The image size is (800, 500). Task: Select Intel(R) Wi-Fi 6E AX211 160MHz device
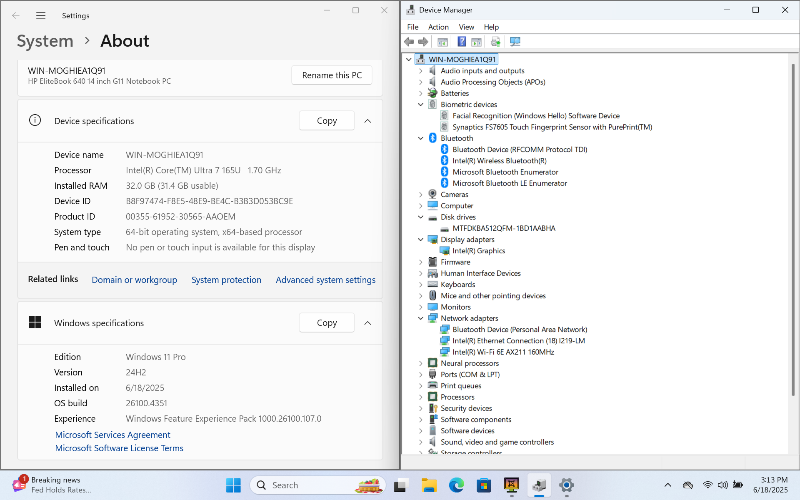[503, 352]
